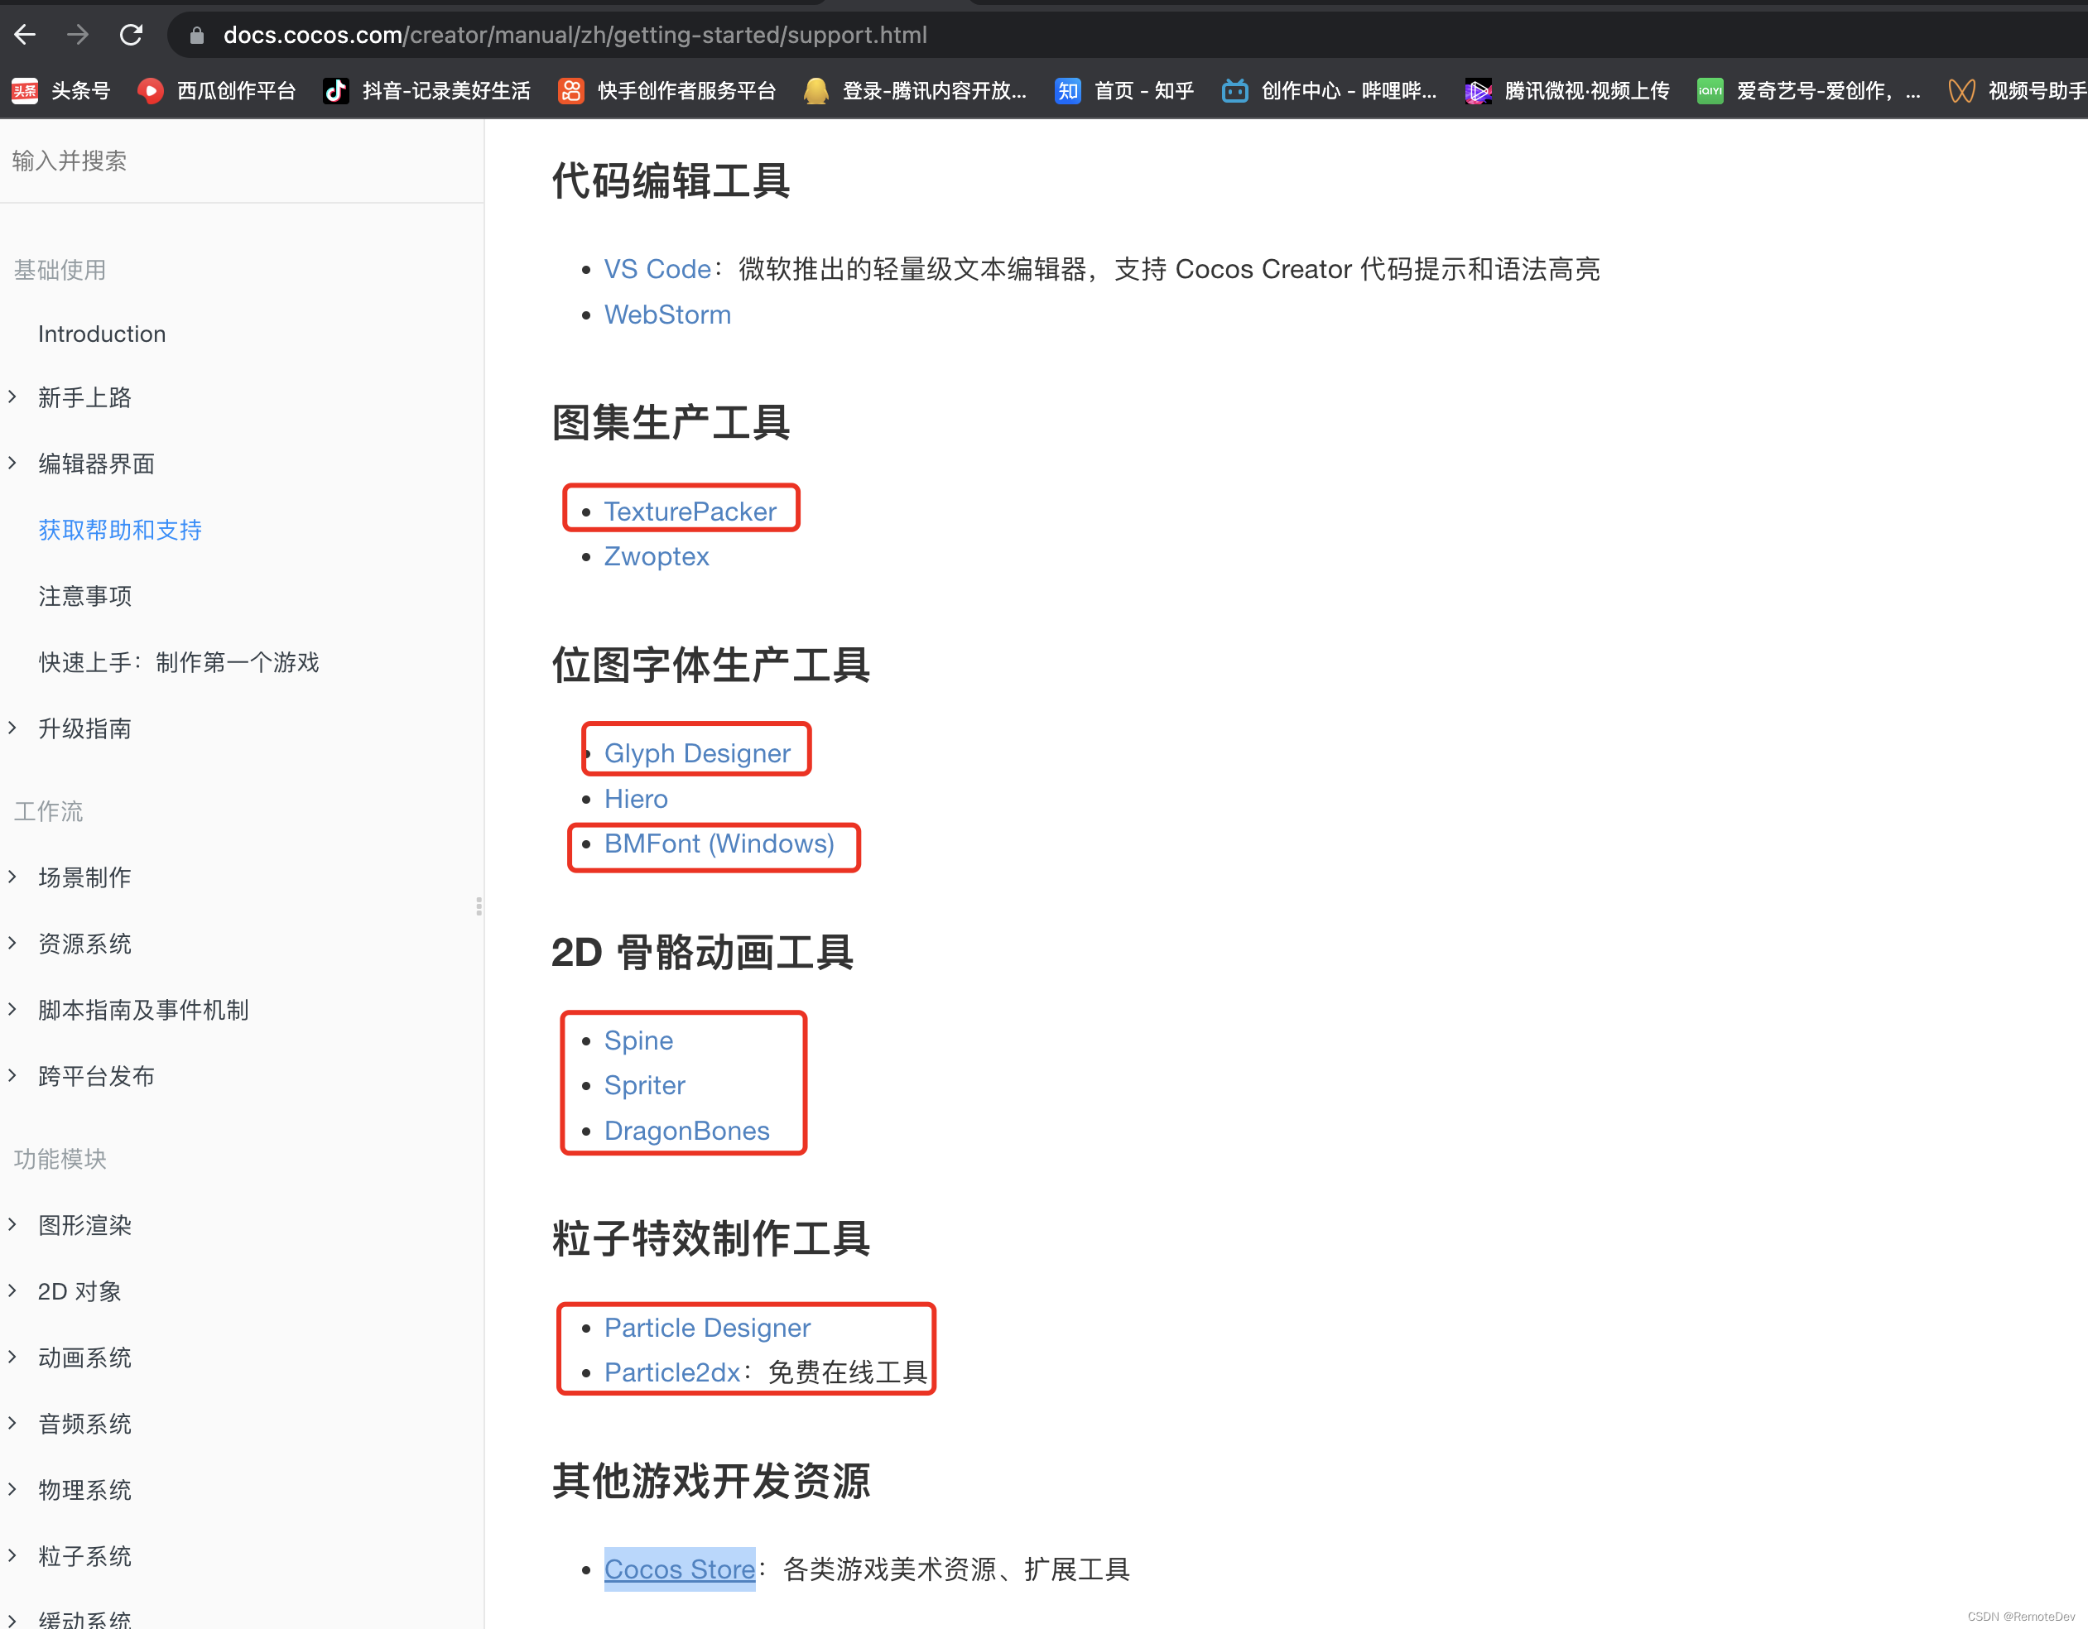This screenshot has width=2088, height=1629.
Task: Click the 代码编辑工具 heading
Action: point(670,180)
